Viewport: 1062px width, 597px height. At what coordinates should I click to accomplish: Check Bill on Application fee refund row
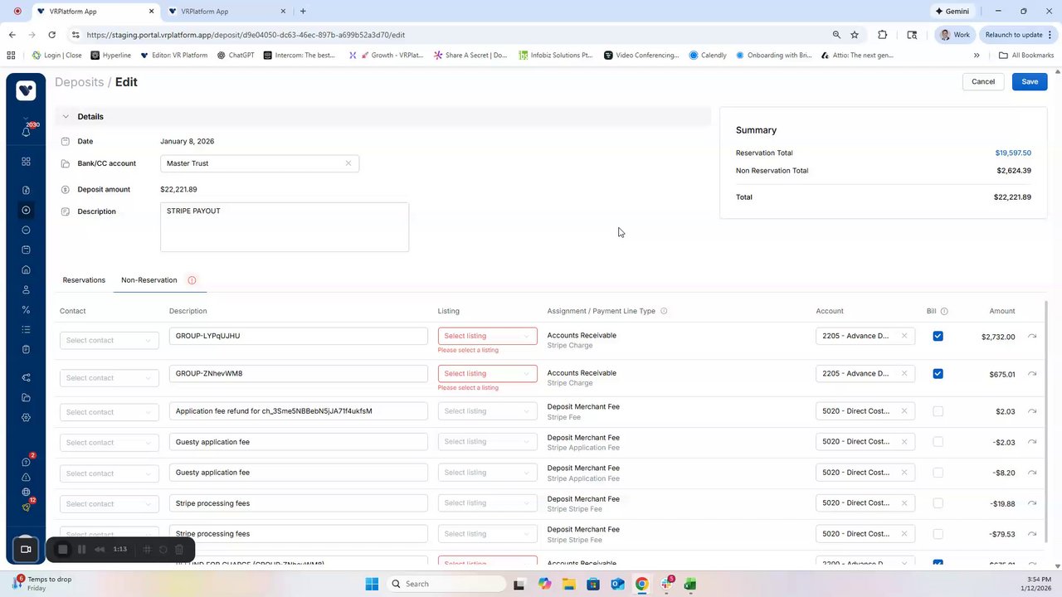(x=938, y=411)
